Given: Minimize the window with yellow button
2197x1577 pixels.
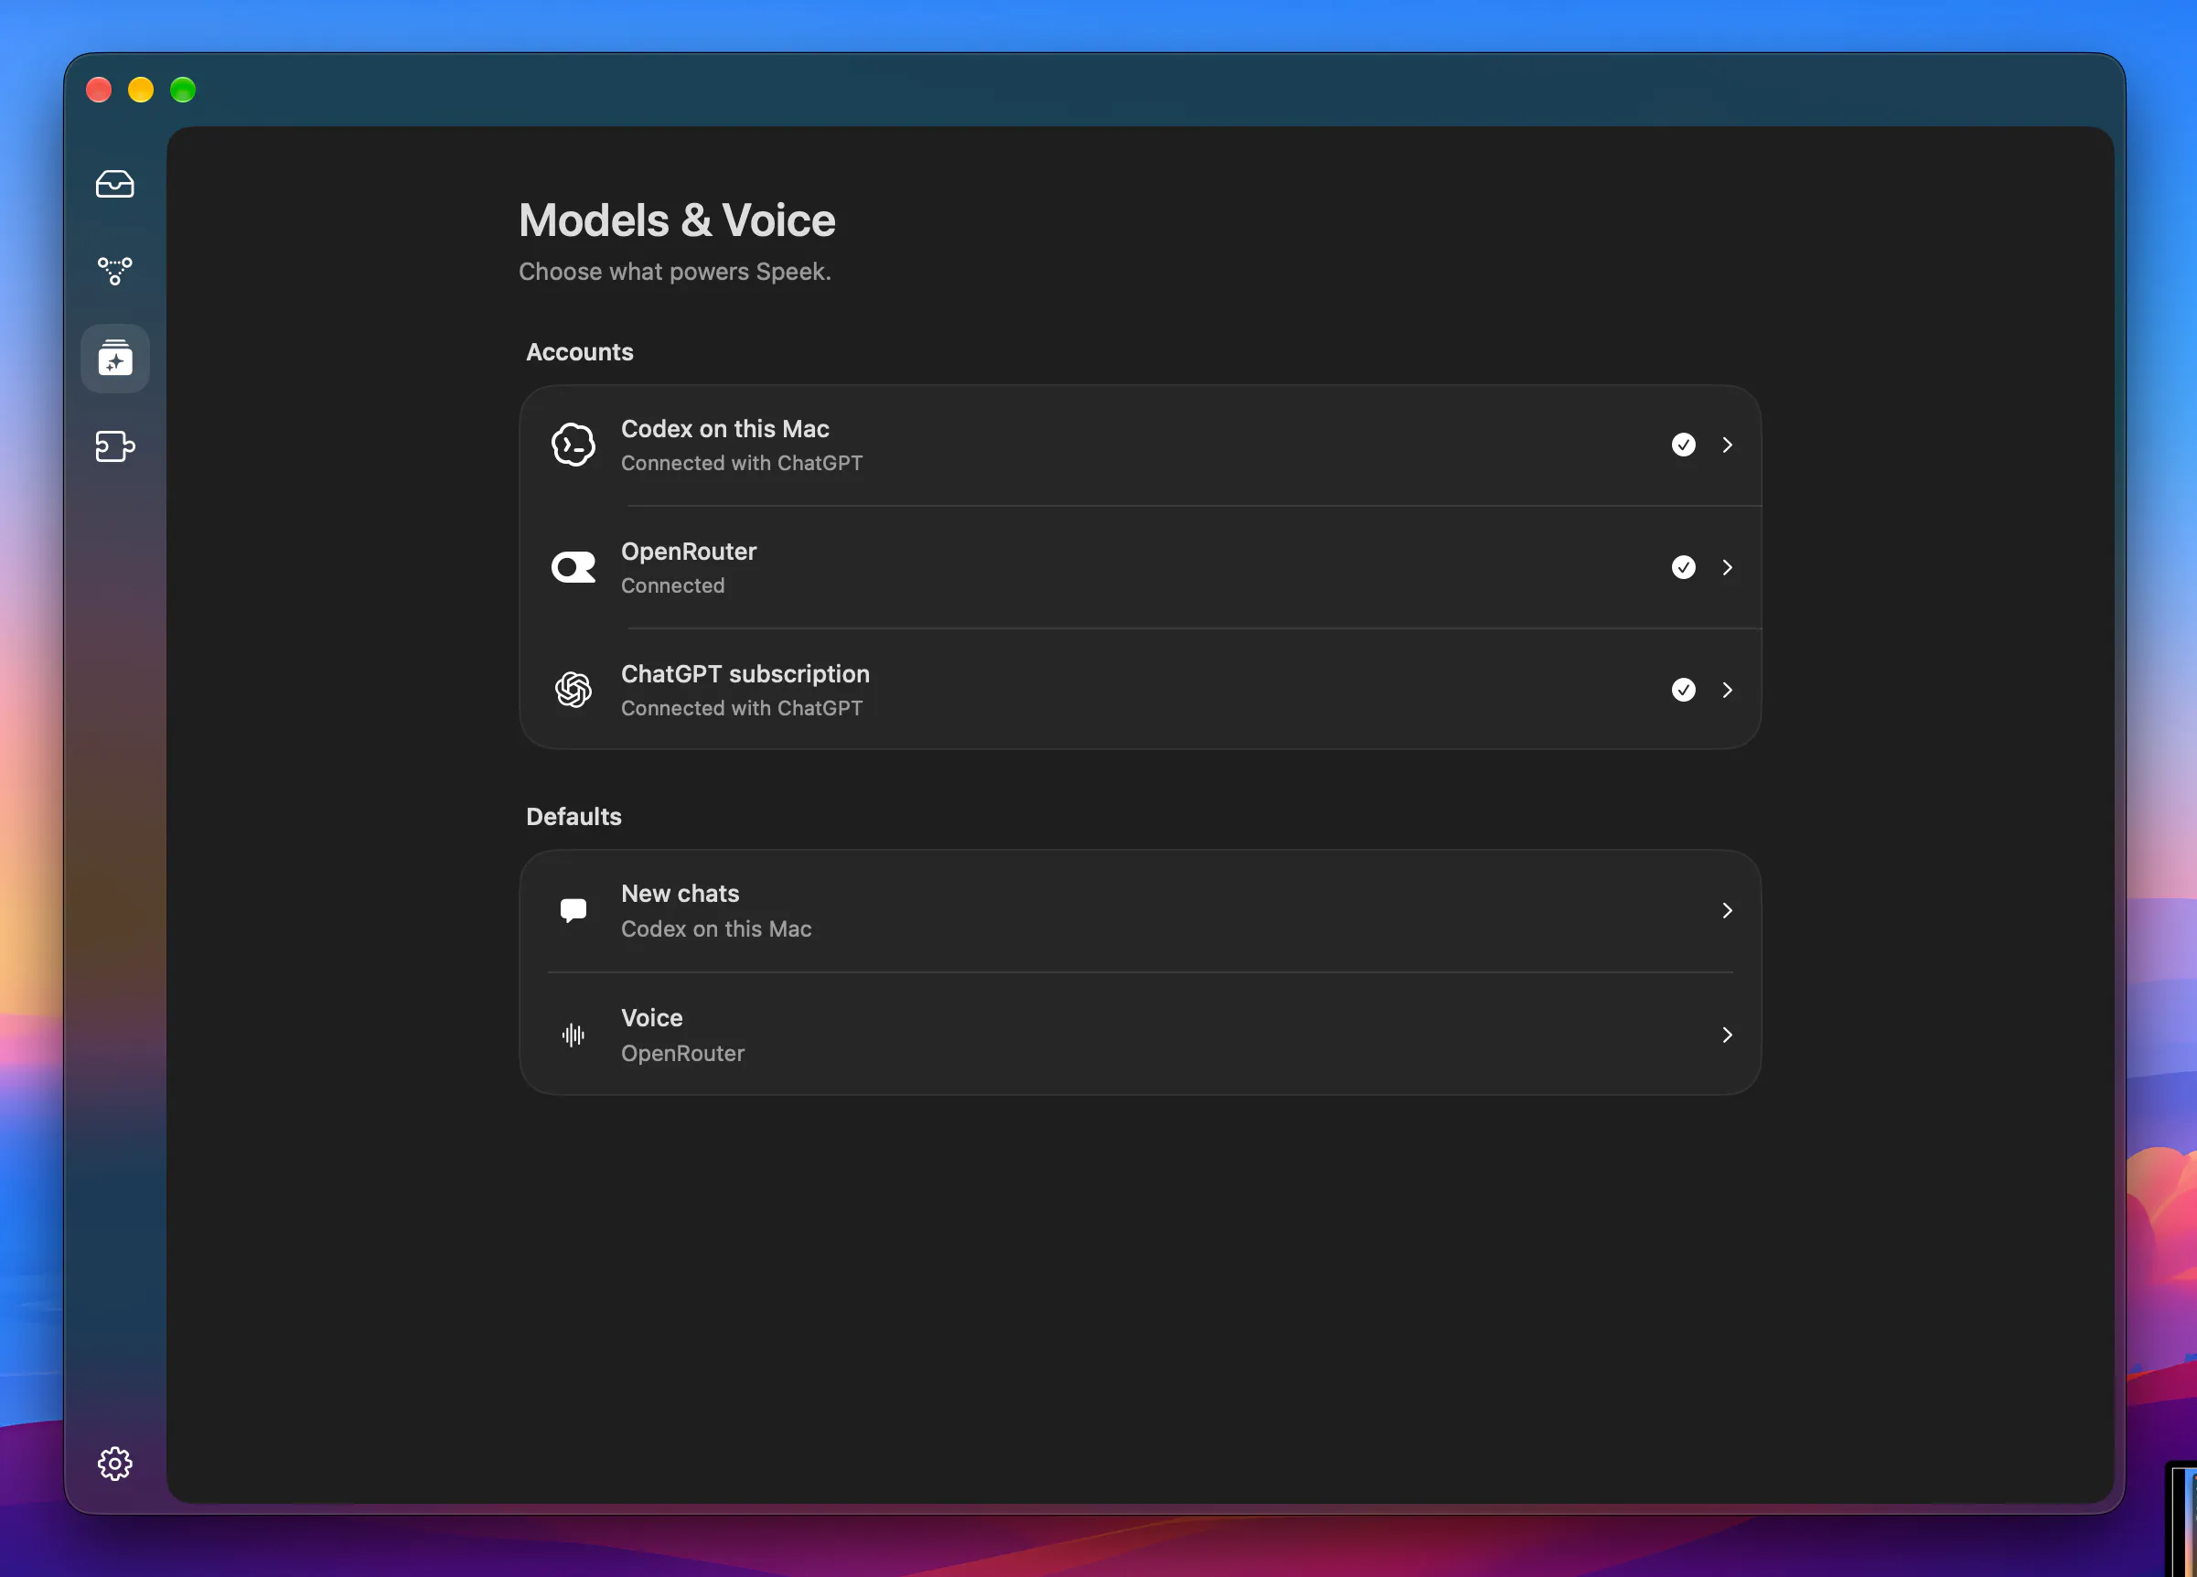Looking at the screenshot, I should click(141, 90).
